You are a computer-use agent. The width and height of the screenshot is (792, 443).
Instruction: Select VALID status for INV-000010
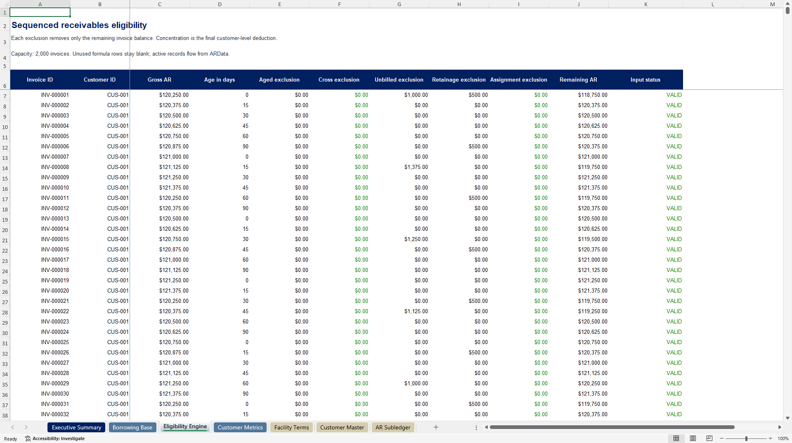point(645,188)
